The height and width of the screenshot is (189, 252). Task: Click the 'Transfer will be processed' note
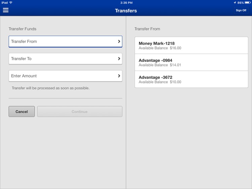point(51,88)
